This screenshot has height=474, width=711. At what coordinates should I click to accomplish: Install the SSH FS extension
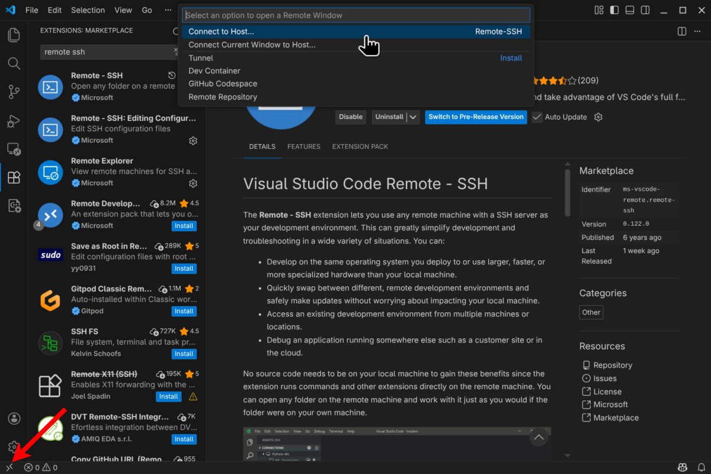pos(184,354)
